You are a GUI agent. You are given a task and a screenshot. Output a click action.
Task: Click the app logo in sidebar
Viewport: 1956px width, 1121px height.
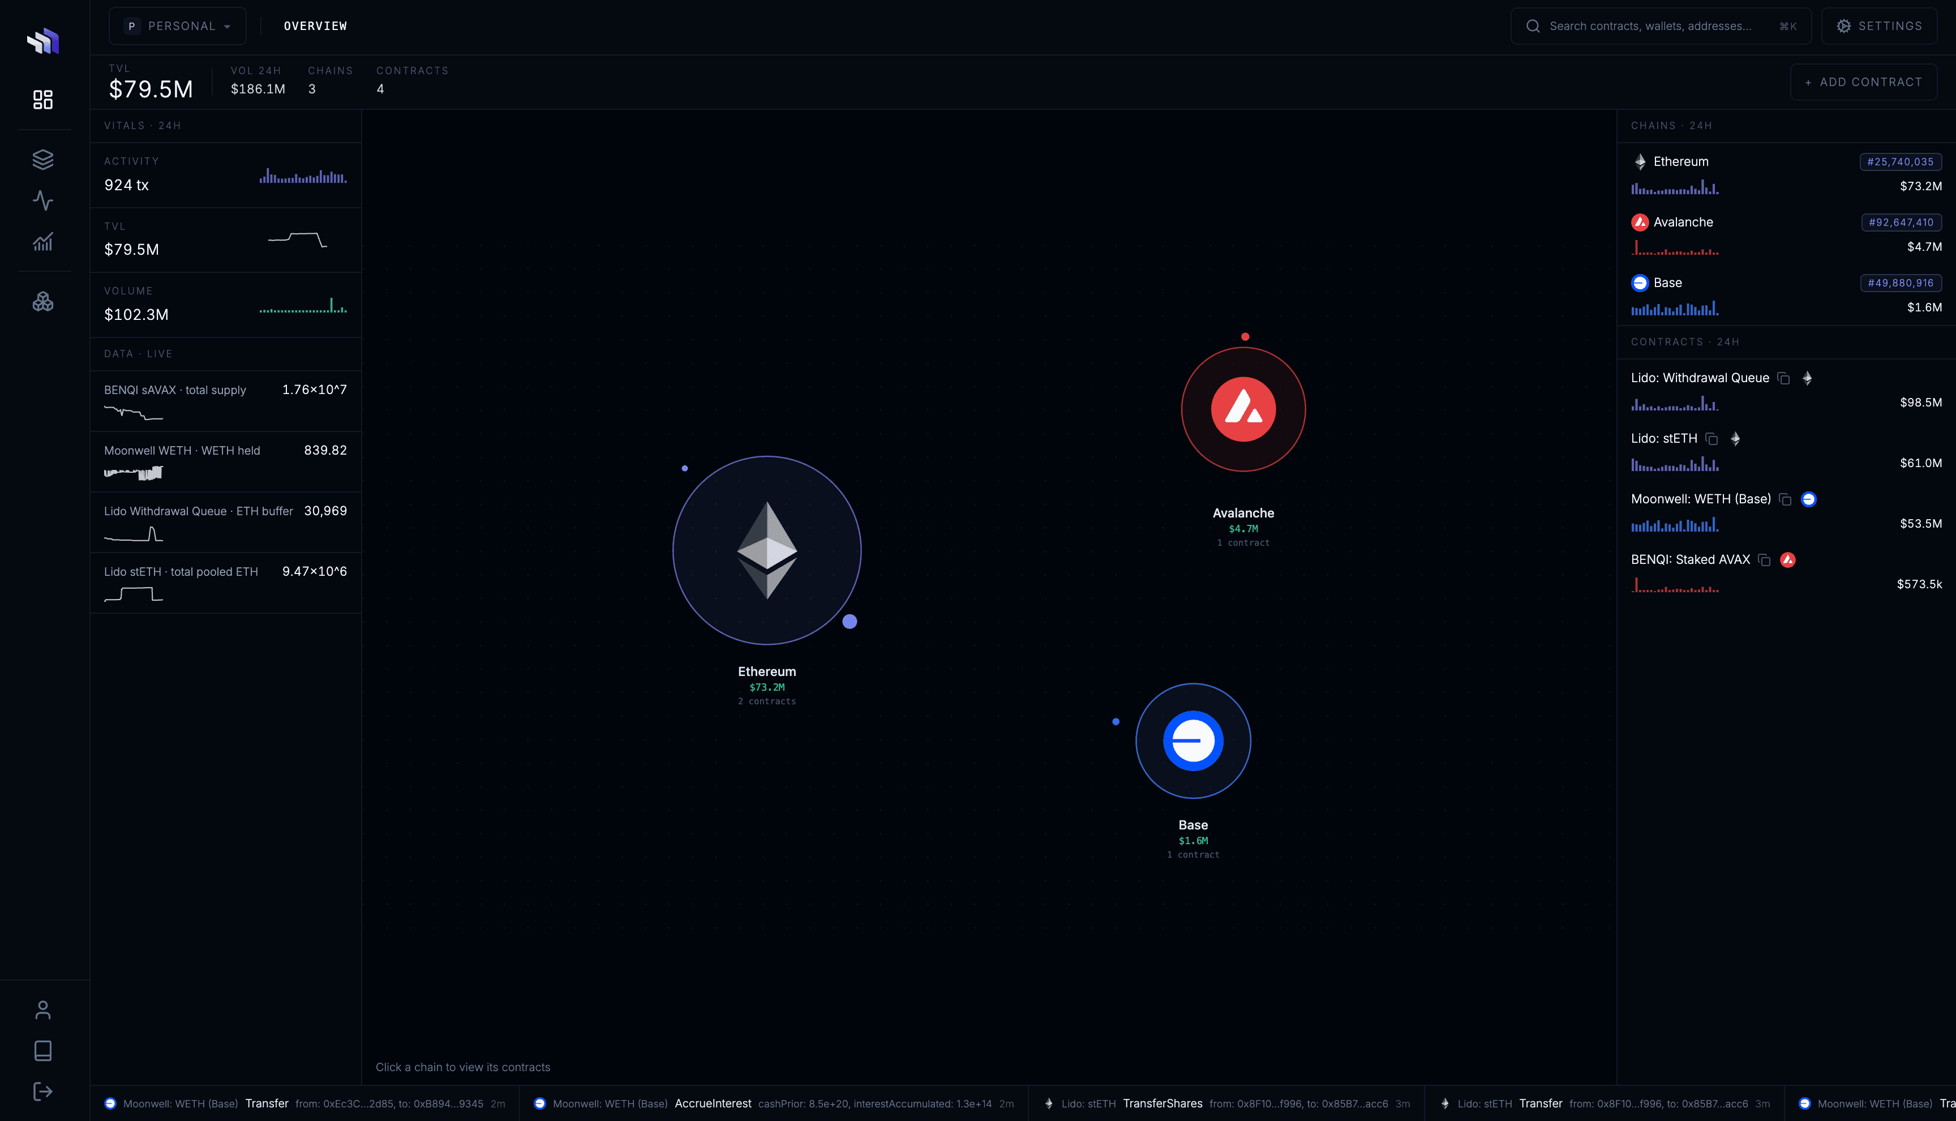click(43, 41)
